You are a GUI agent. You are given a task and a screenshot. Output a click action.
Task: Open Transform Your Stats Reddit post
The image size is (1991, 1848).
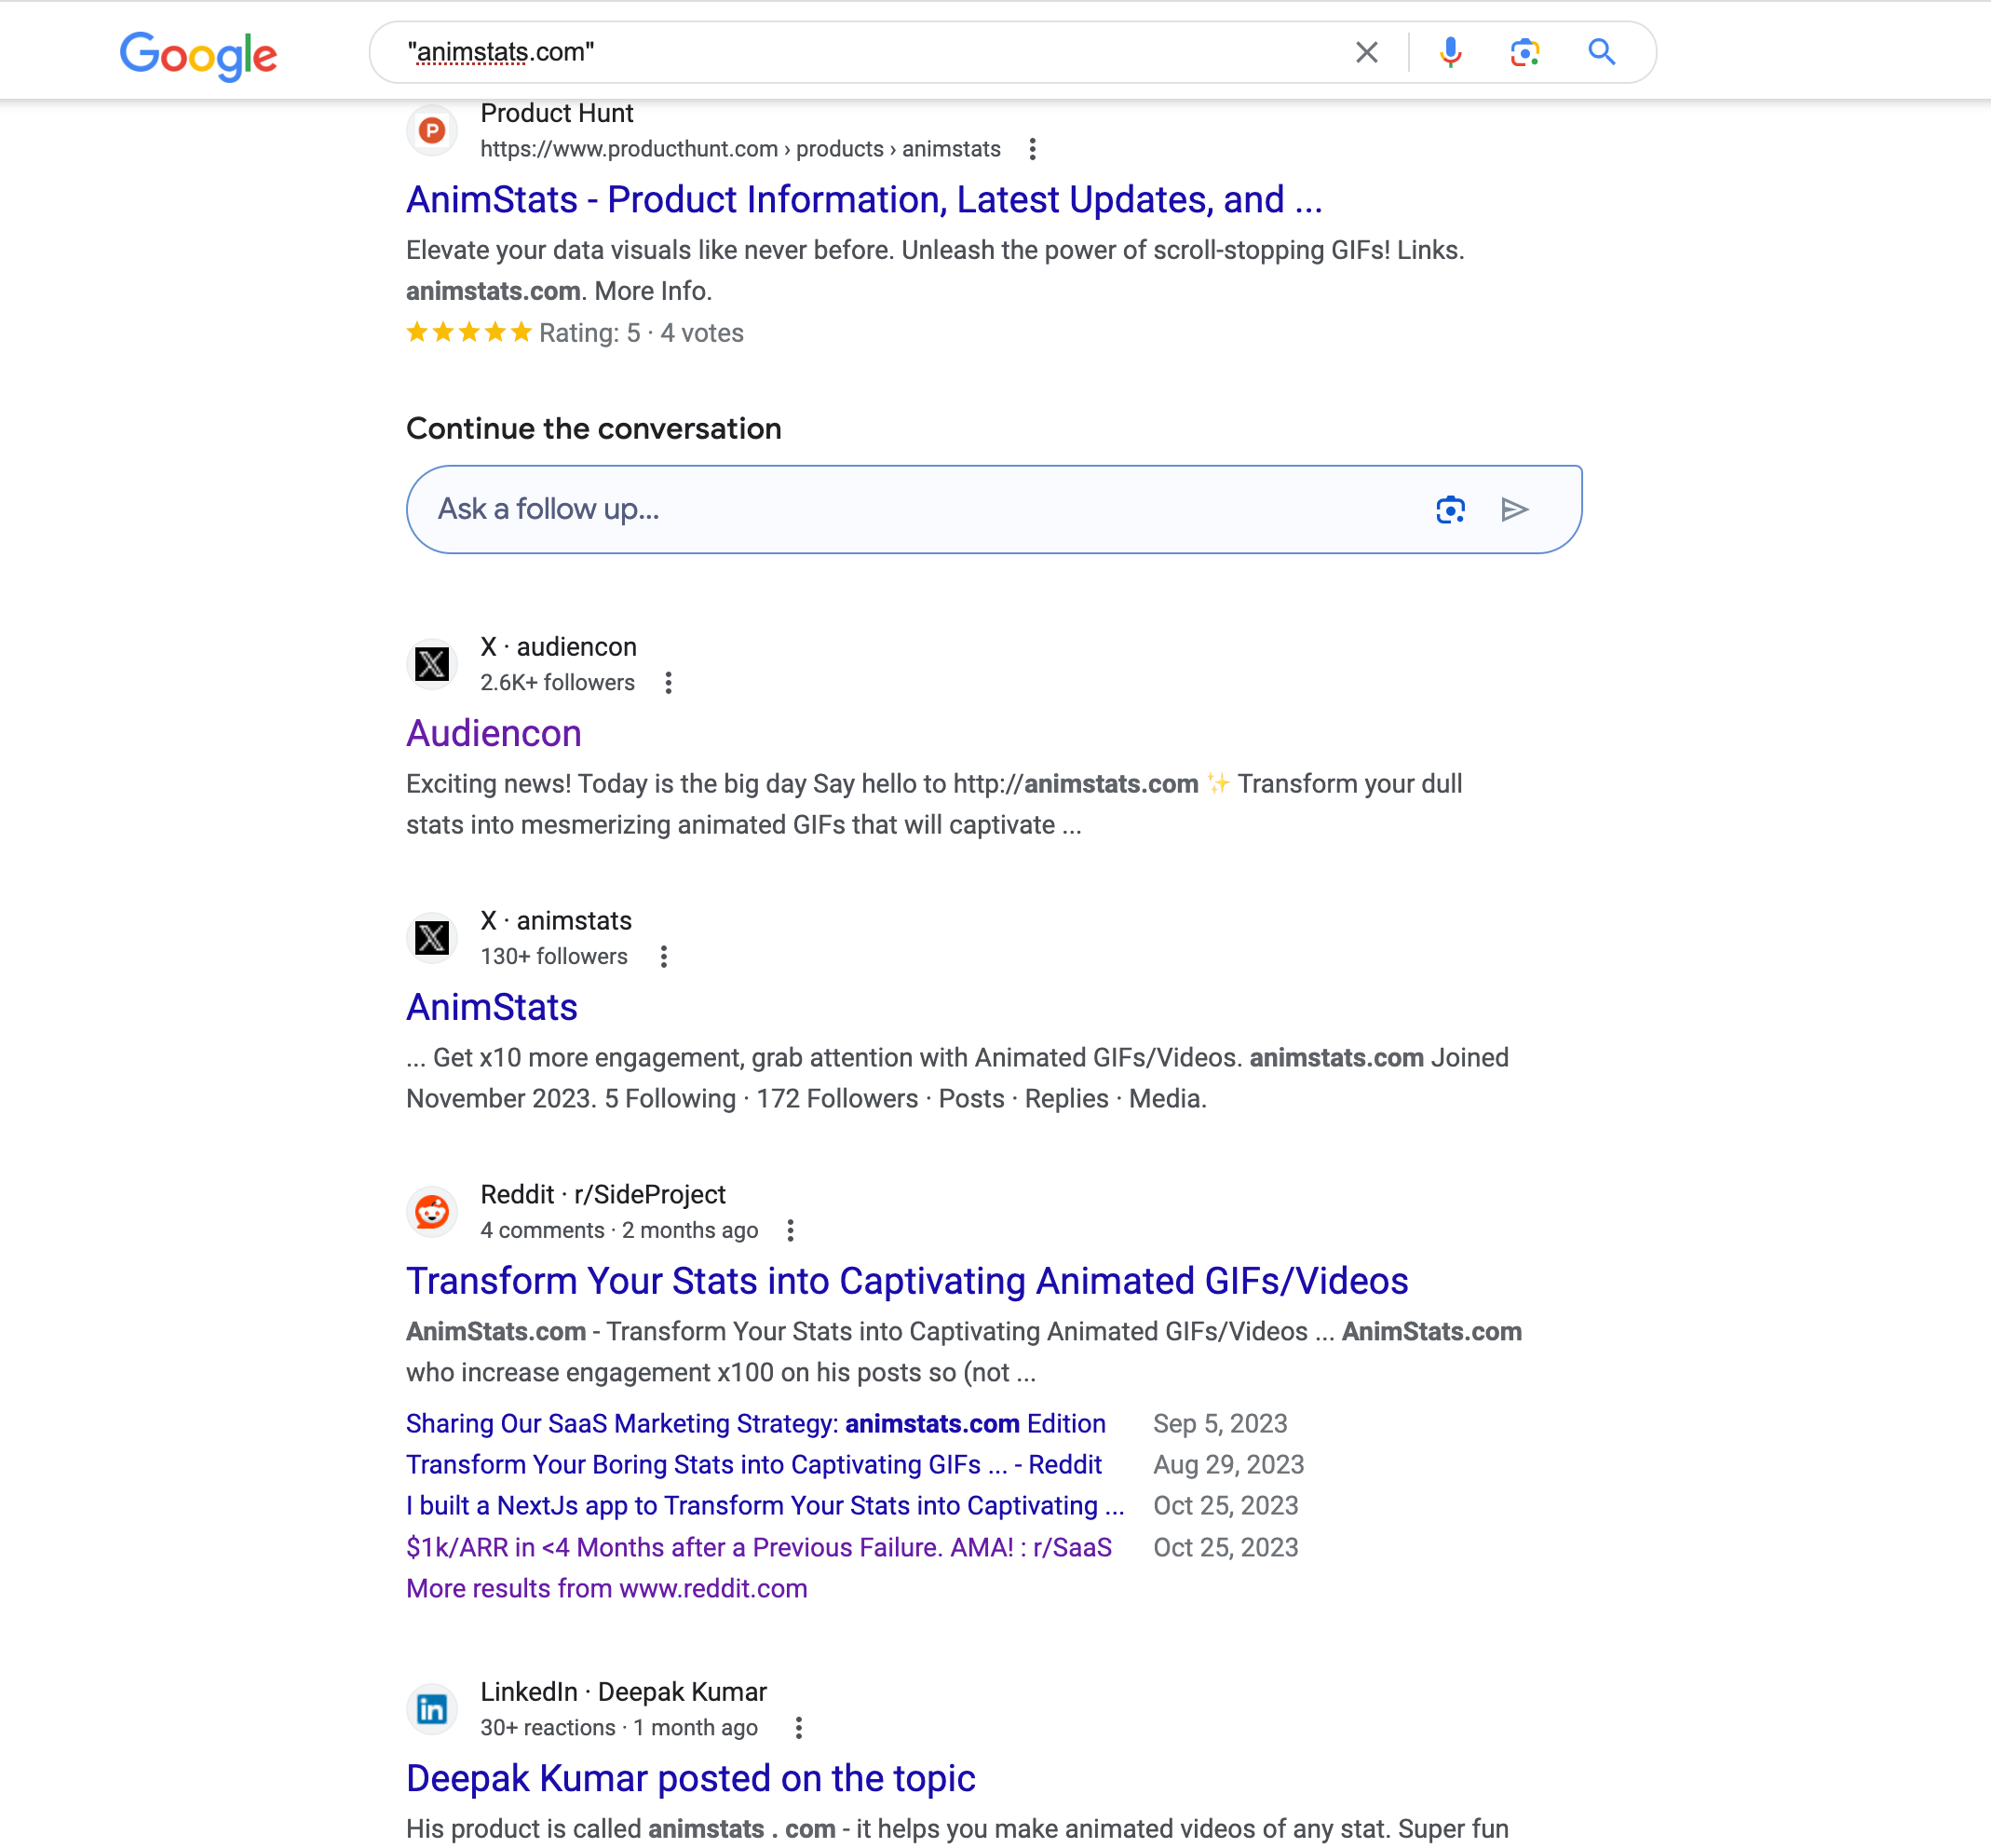(907, 1281)
